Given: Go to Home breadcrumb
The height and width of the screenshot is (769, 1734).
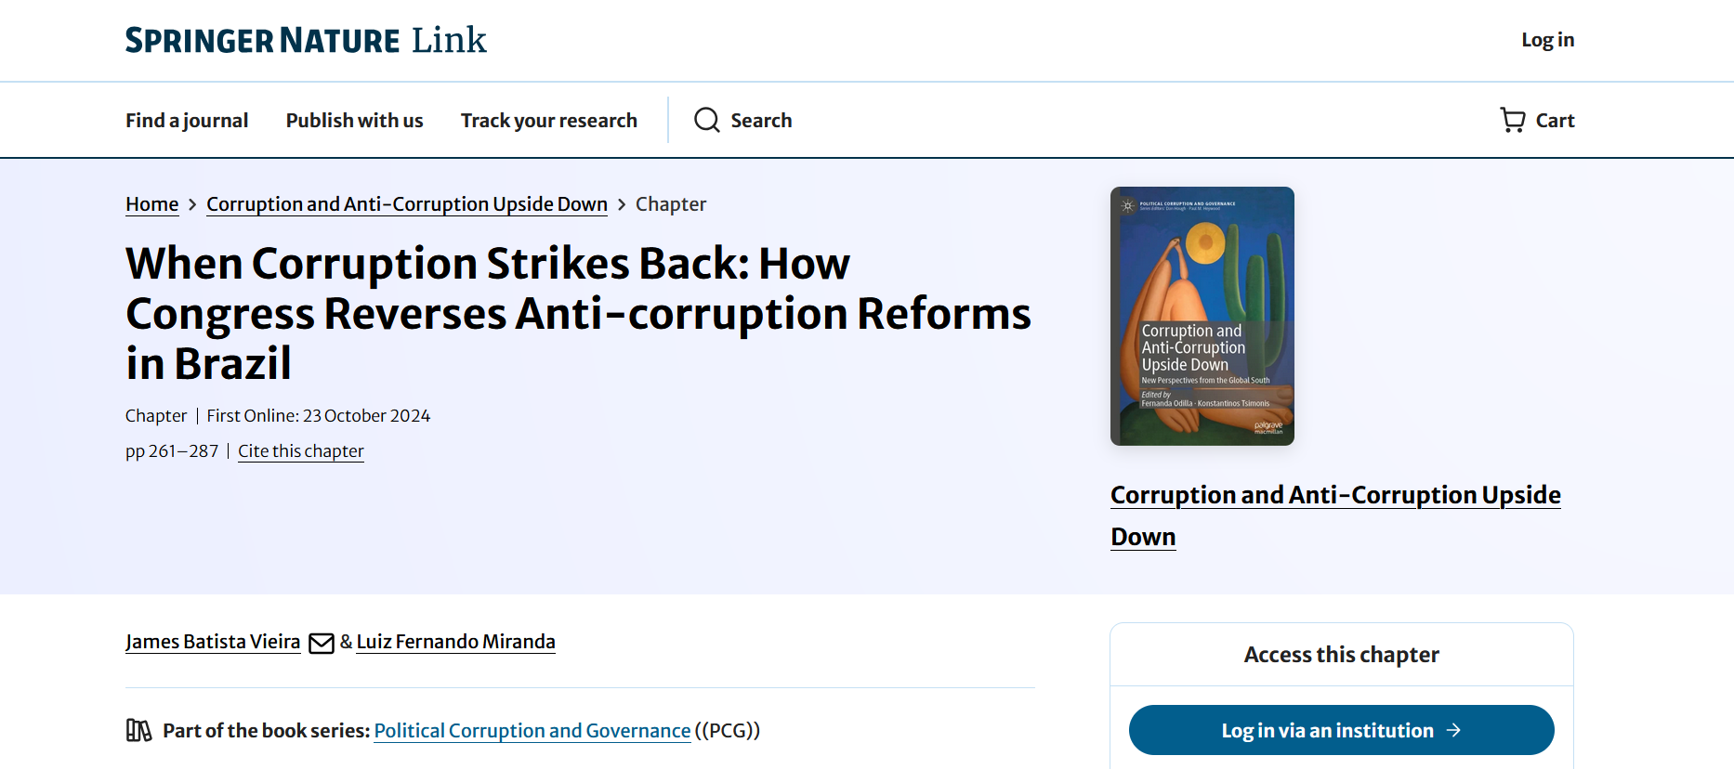Looking at the screenshot, I should 151,204.
